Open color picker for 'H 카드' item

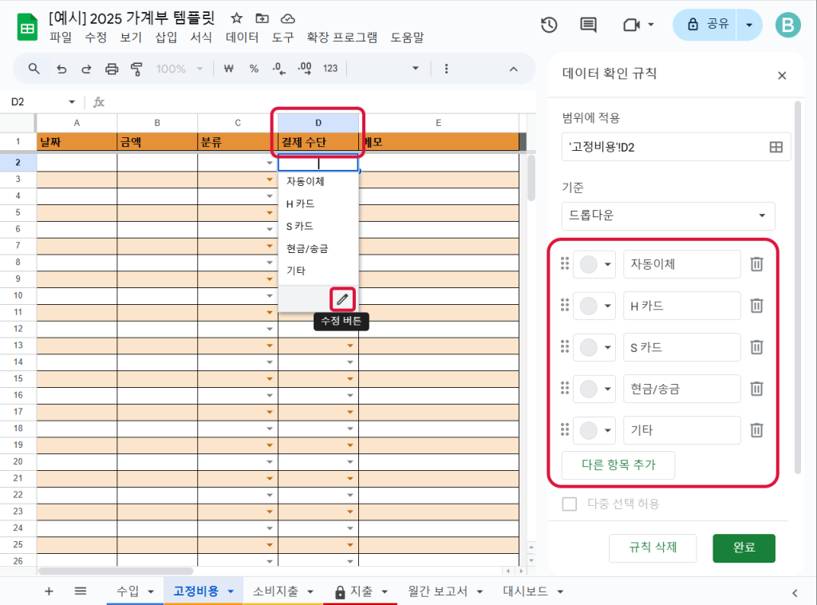pos(594,306)
